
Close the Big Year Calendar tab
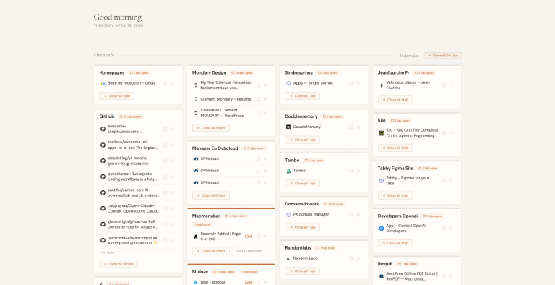click(x=265, y=85)
